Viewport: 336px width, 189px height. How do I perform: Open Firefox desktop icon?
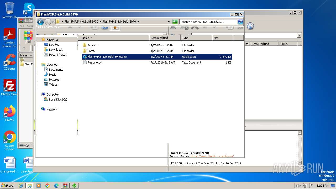[9, 113]
